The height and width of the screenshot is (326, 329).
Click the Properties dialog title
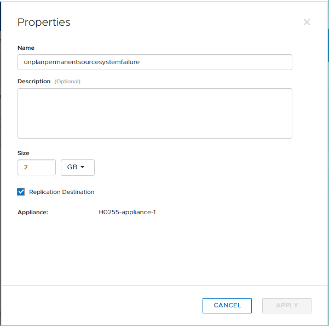pyautogui.click(x=44, y=22)
